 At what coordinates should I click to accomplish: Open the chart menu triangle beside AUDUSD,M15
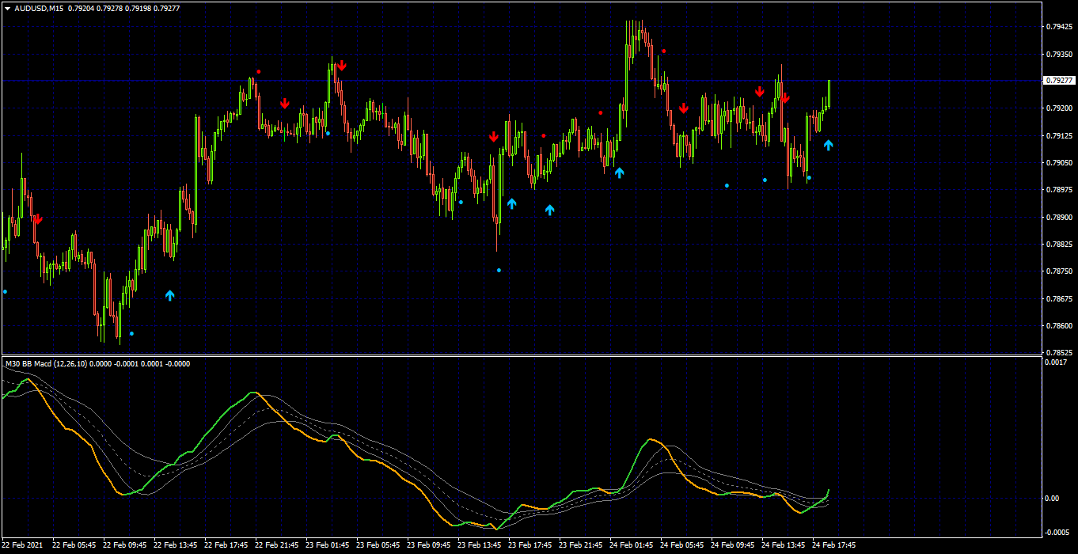[7, 8]
